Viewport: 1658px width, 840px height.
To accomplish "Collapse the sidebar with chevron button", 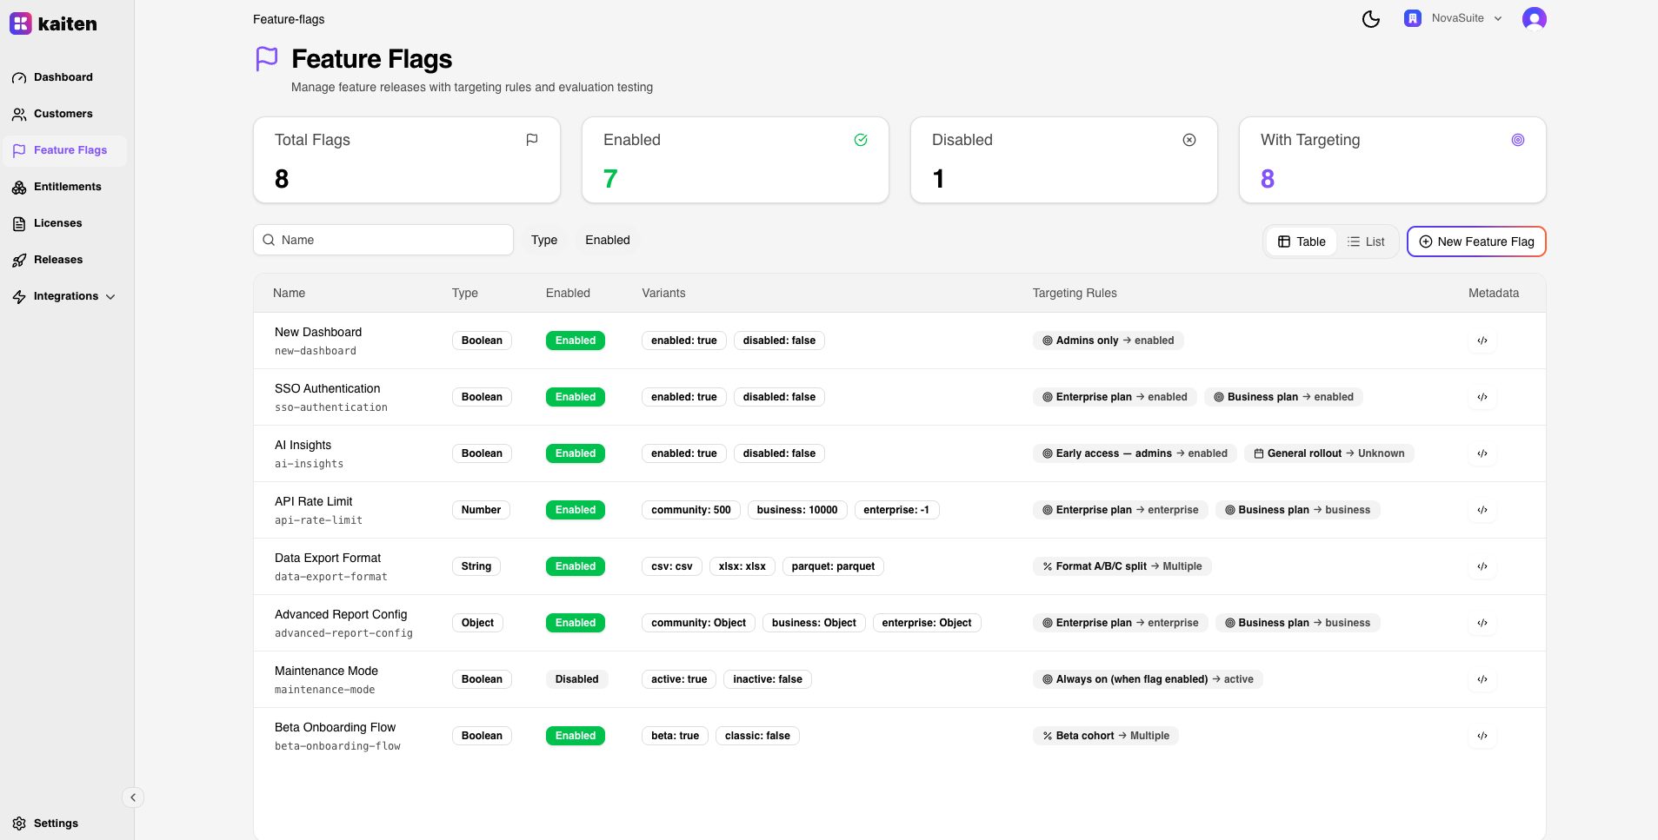I will point(133,797).
